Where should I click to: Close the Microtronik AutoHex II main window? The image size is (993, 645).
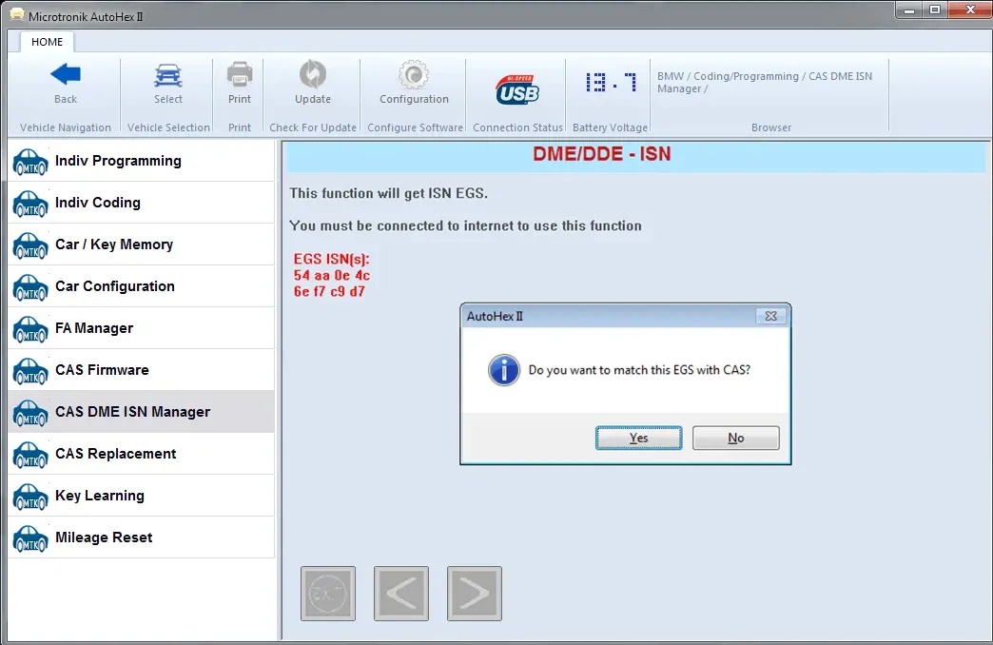click(970, 10)
